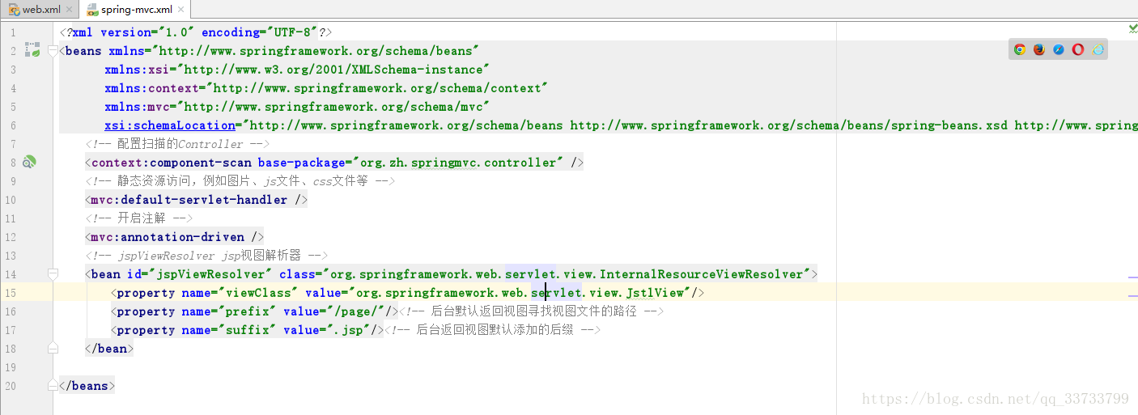Click line number 19 in gutter
The image size is (1138, 415).
click(x=10, y=367)
